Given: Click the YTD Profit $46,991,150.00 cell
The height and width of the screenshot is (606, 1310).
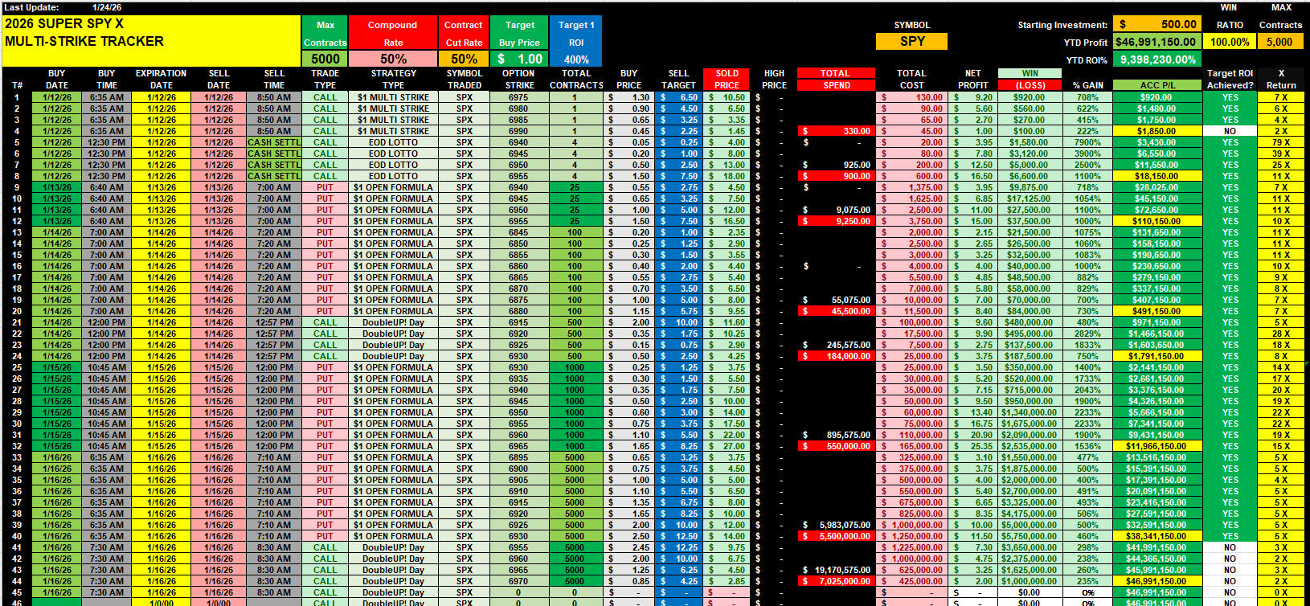Looking at the screenshot, I should (1156, 42).
